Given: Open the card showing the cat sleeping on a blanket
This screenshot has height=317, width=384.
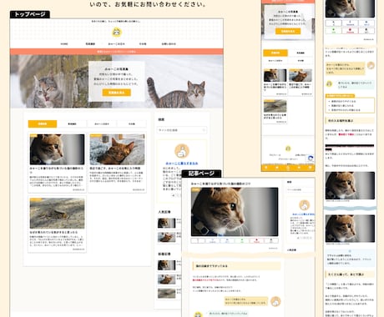Looking at the screenshot, I should click(x=117, y=163).
